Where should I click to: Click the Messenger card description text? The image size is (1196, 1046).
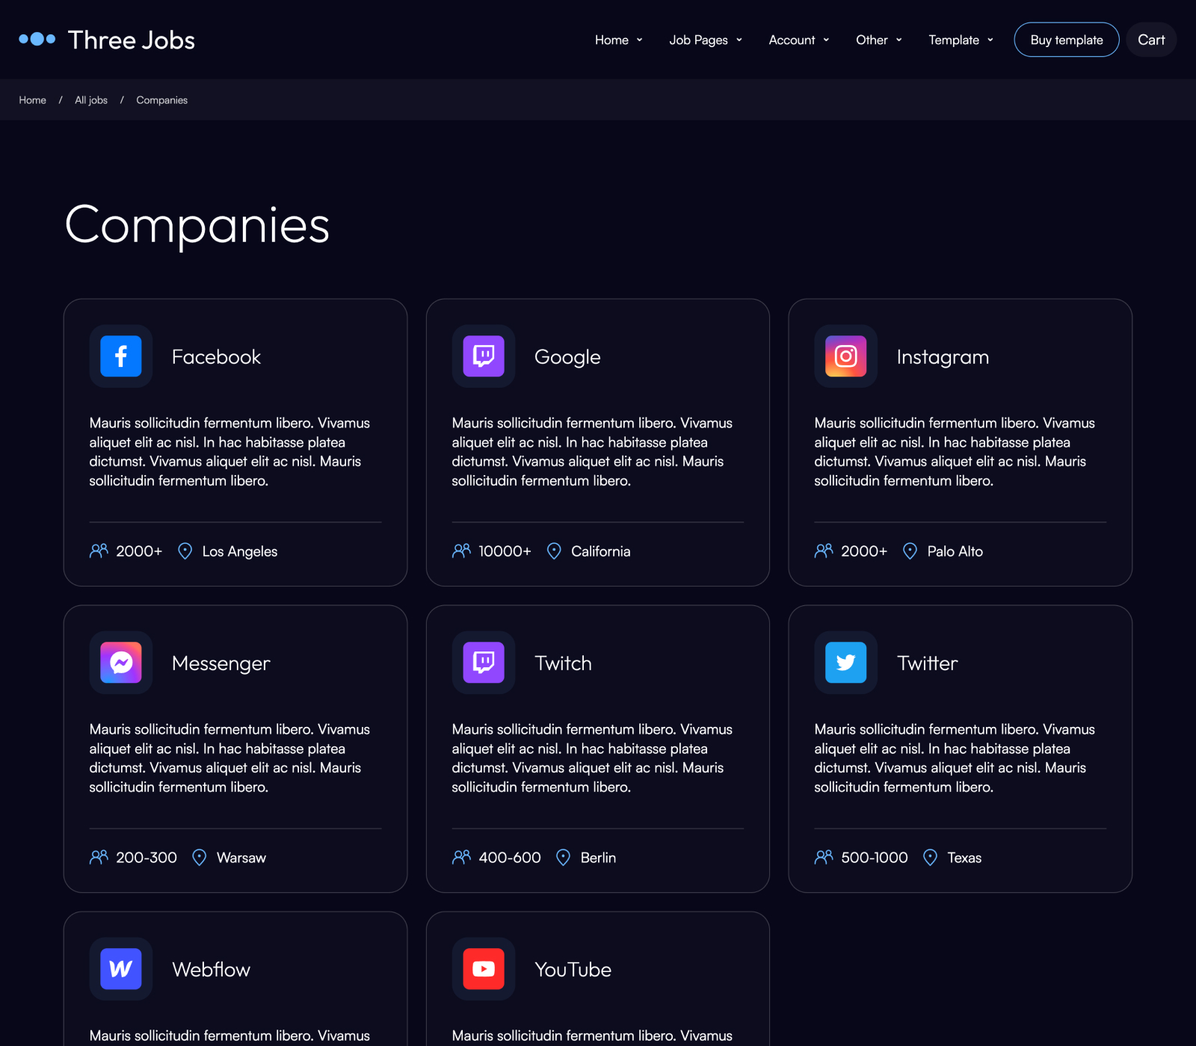(229, 758)
